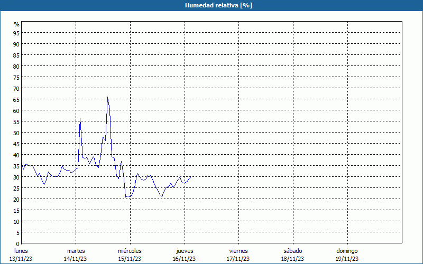Click the date 19/11/23
Viewport: 423px width, 264px height.
coord(347,259)
